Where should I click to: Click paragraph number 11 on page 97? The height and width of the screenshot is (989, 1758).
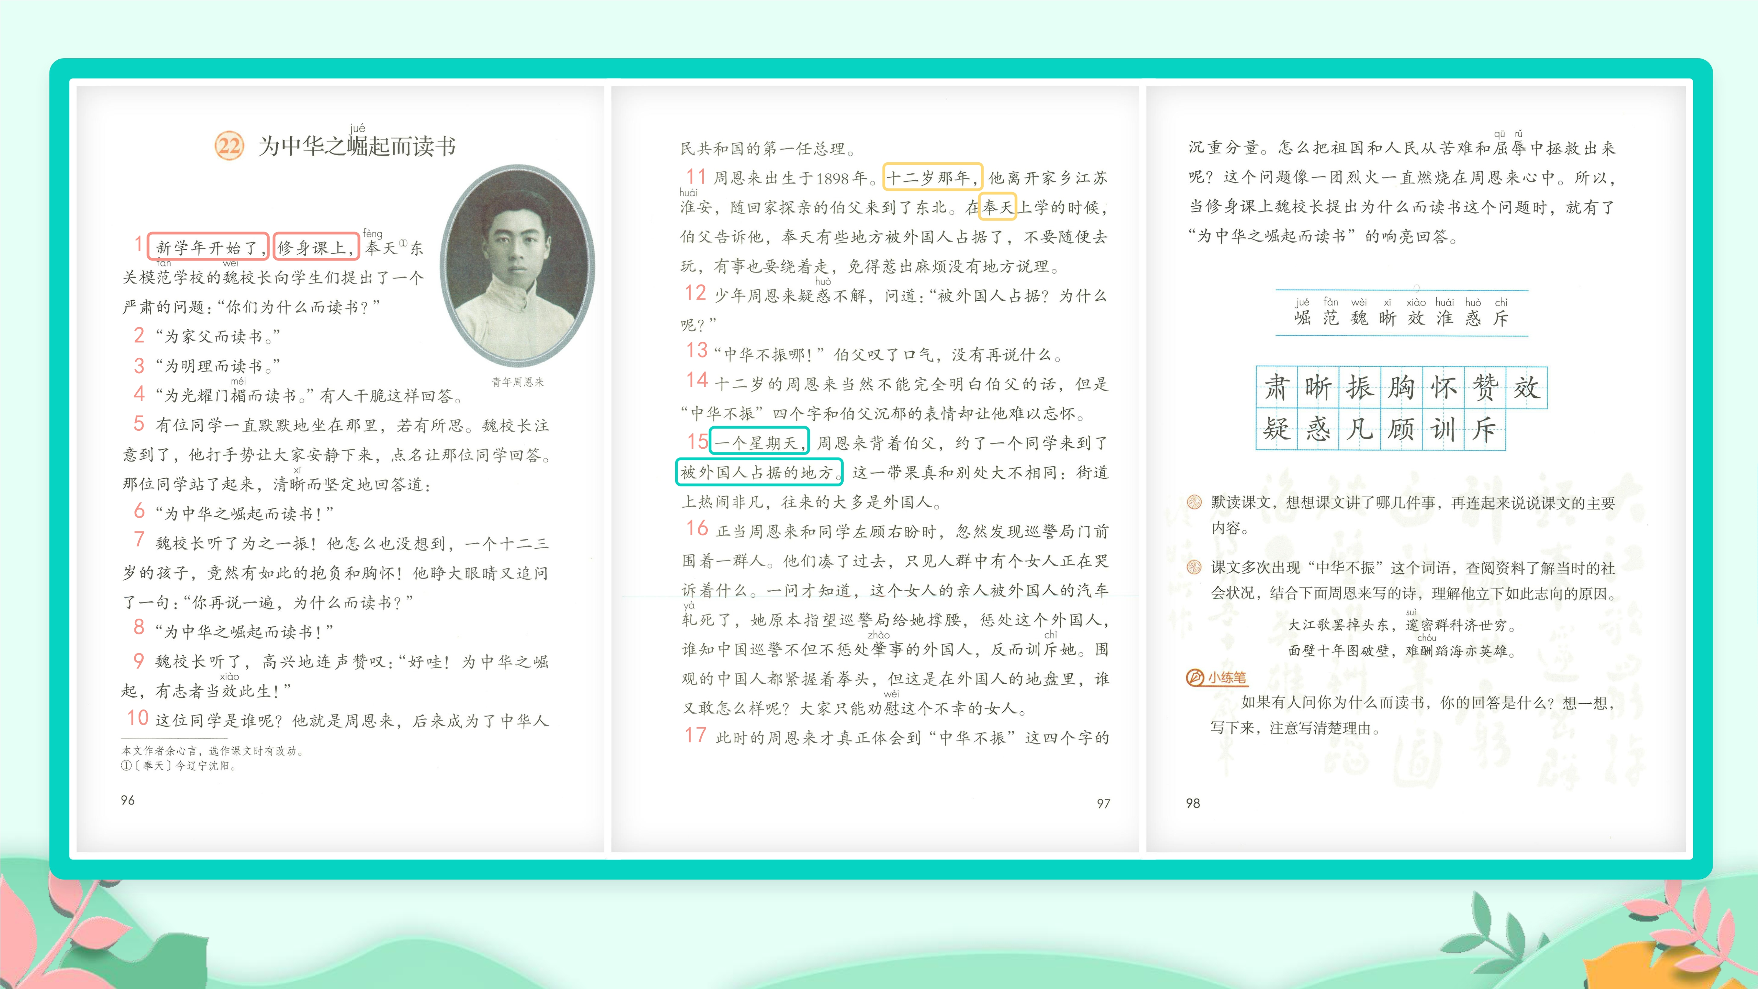(695, 177)
